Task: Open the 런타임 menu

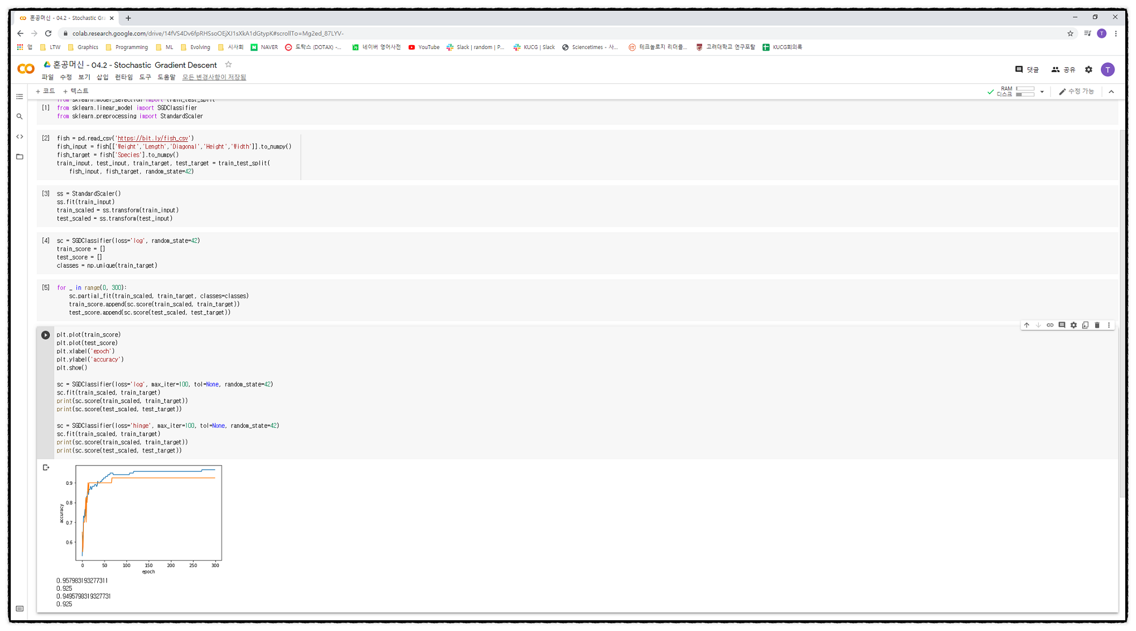Action: point(124,77)
